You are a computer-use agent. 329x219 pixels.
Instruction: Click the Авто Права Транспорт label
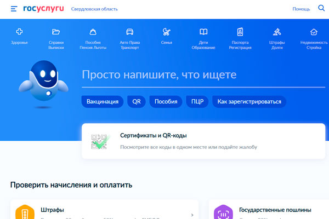coord(129,45)
